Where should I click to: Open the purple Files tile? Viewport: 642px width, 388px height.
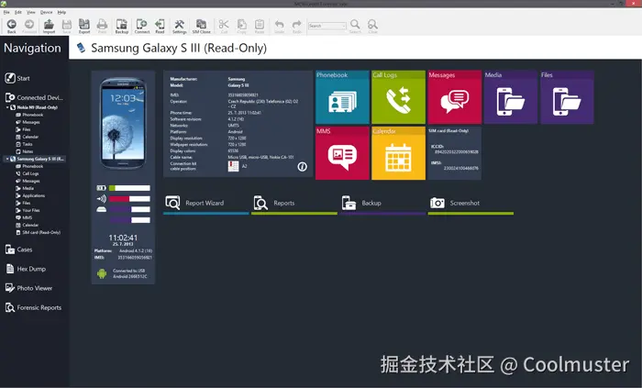point(567,97)
